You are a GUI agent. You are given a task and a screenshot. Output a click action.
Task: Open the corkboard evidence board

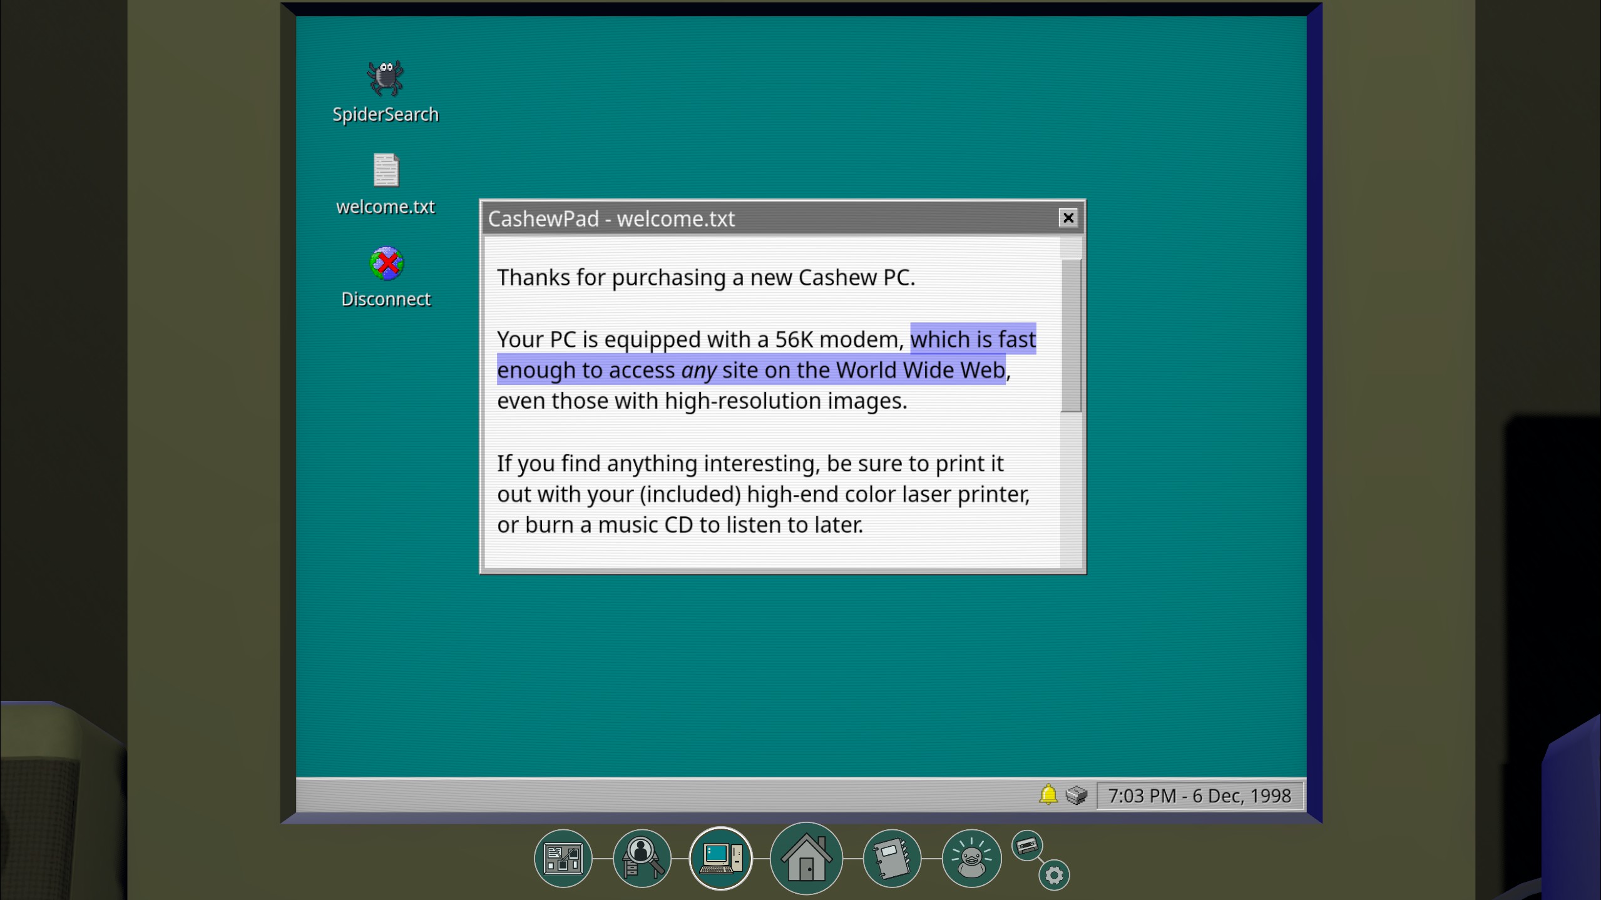[x=563, y=858]
